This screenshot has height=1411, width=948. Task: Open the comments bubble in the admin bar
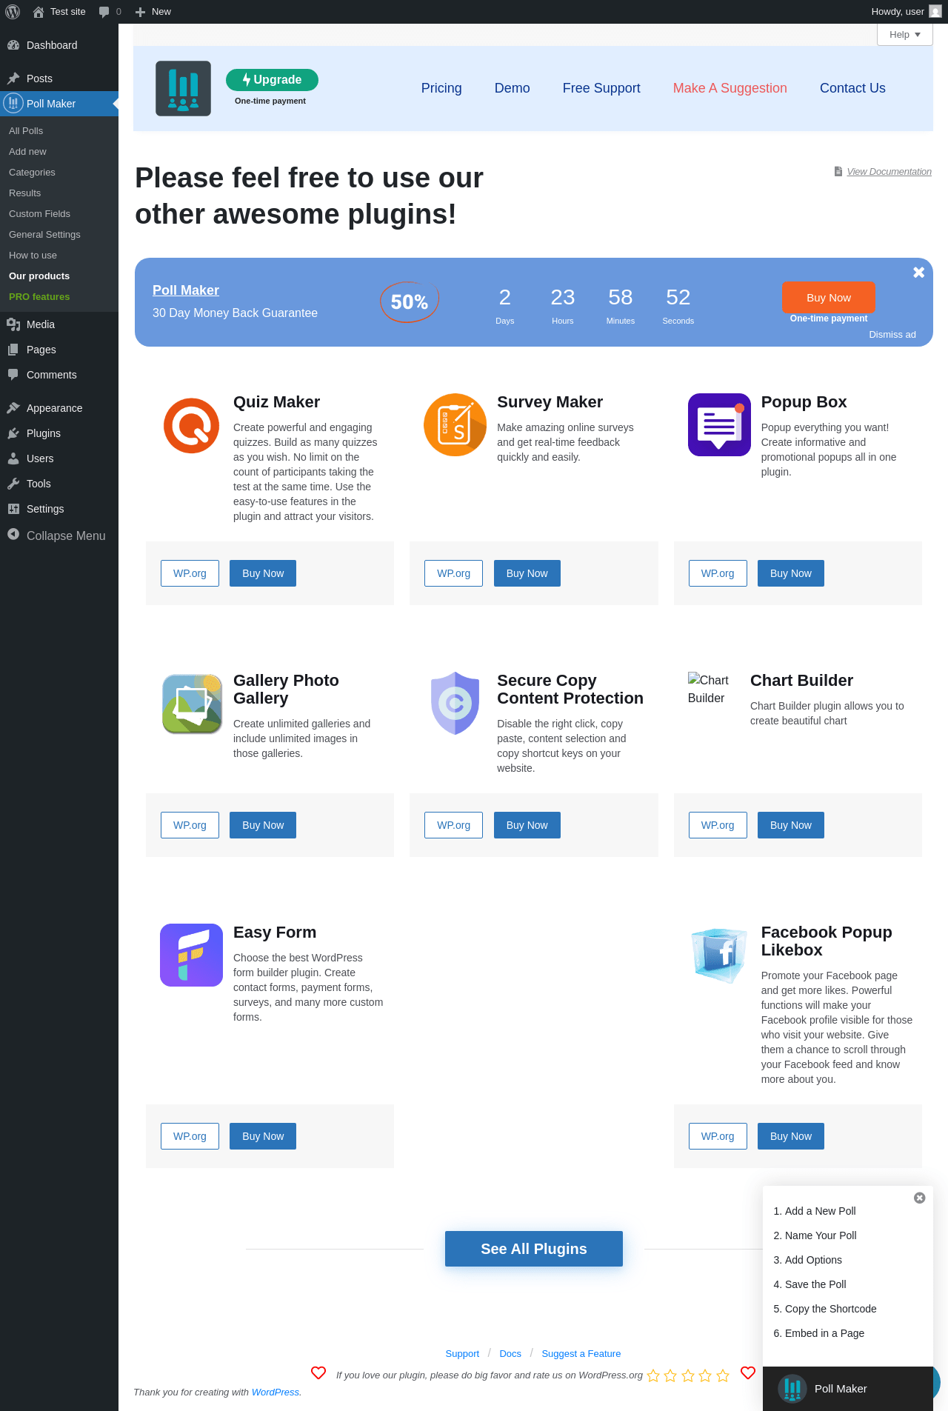pos(104,12)
